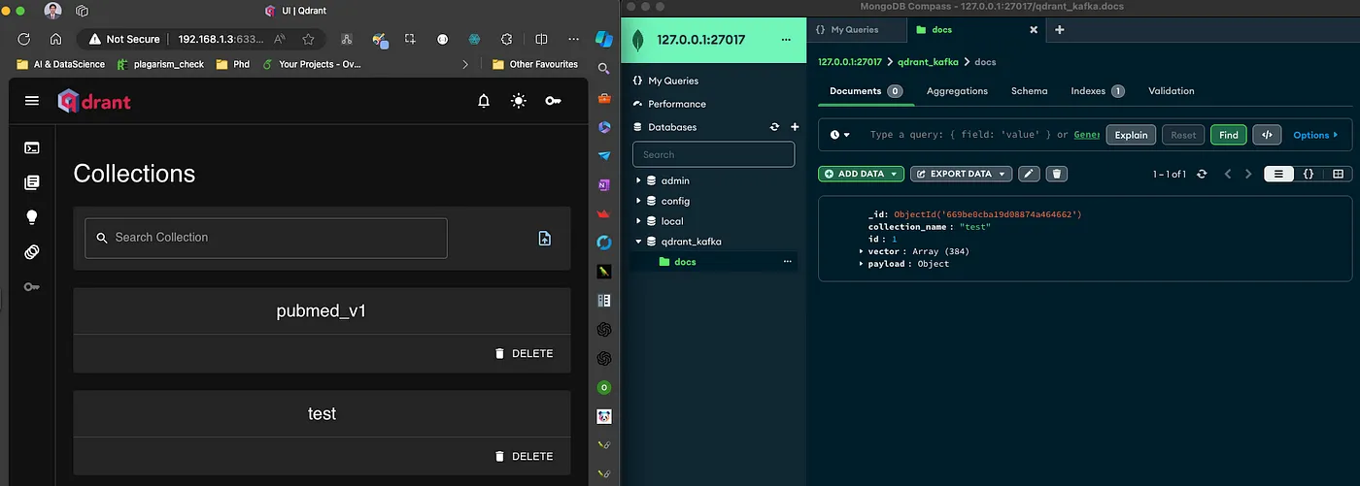Switch to JSON document view
This screenshot has height=486, width=1360.
pos(1309,174)
